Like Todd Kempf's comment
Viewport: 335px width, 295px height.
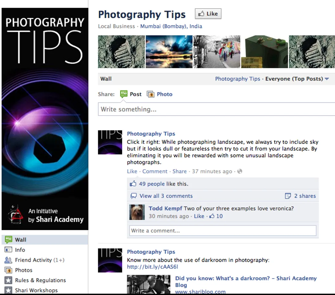pyautogui.click(x=199, y=216)
